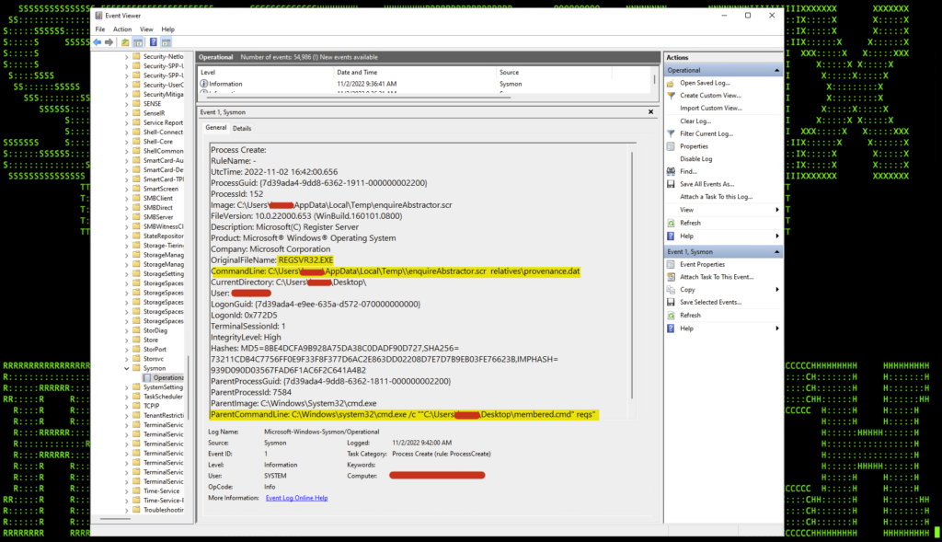Save Selected Events from Sysmon
The image size is (942, 542).
click(x=712, y=302)
